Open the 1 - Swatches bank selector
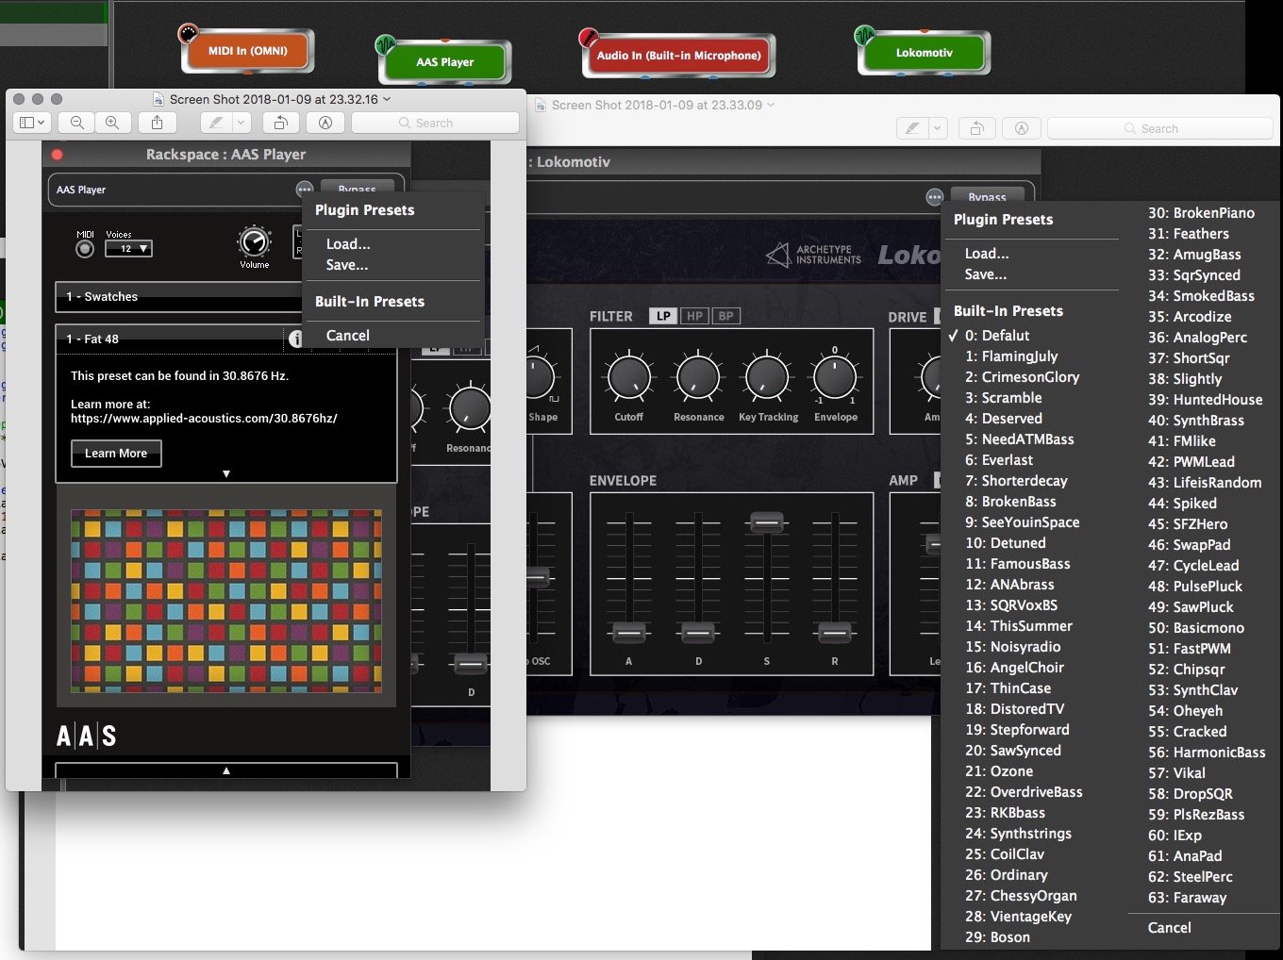The image size is (1283, 960). point(179,296)
